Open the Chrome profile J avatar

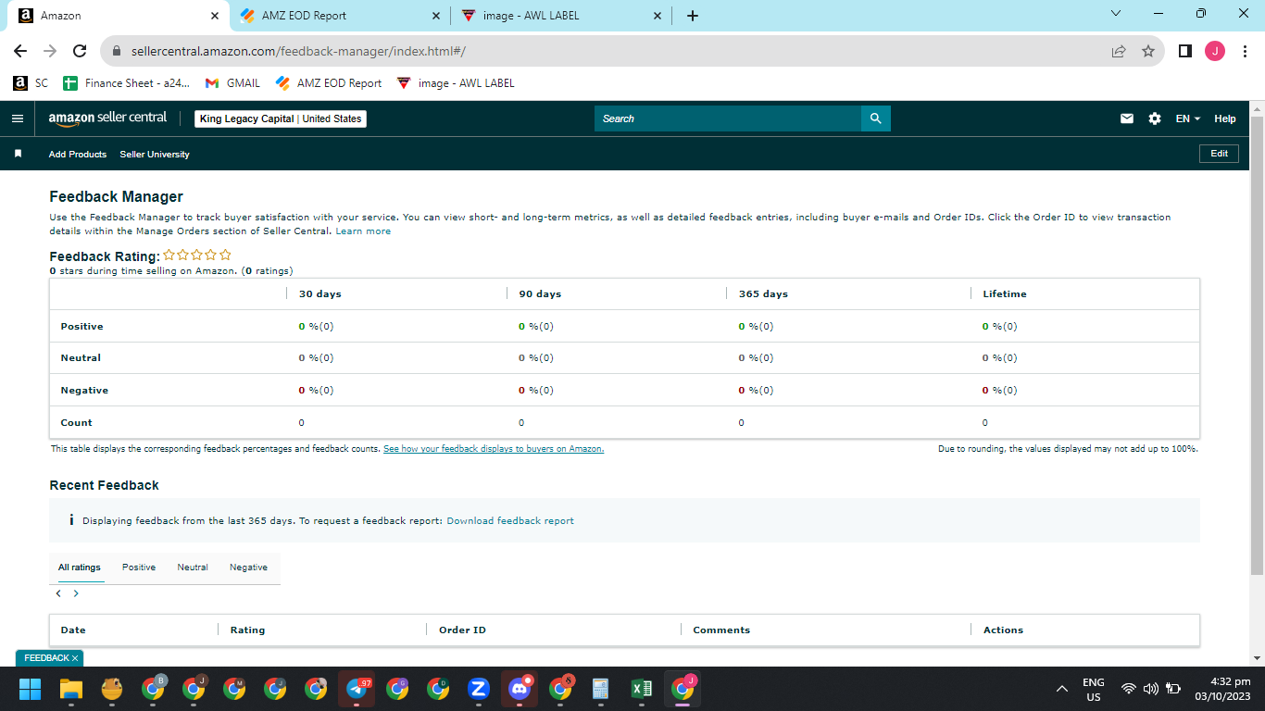click(x=1215, y=52)
